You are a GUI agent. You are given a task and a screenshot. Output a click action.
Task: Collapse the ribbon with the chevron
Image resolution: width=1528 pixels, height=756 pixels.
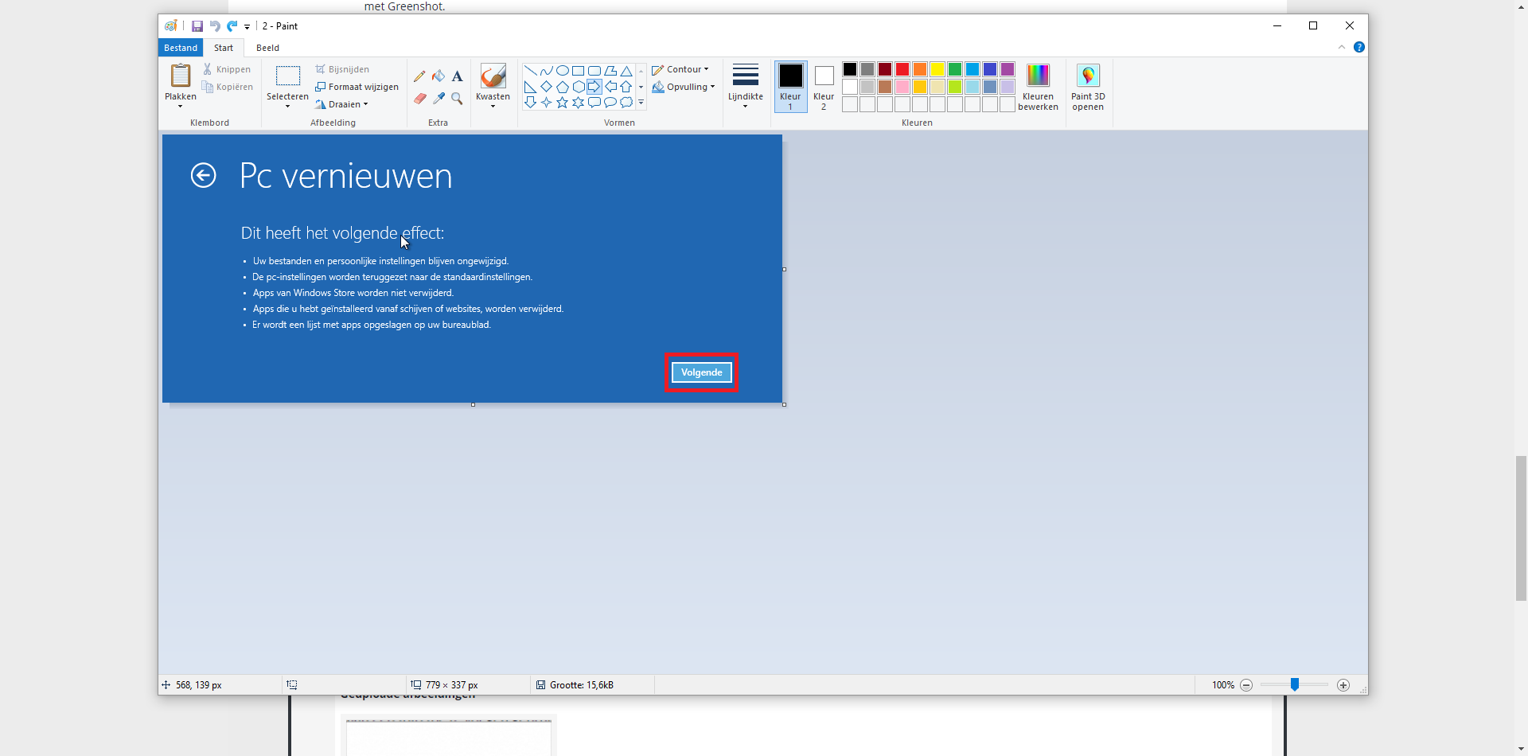[x=1342, y=47]
